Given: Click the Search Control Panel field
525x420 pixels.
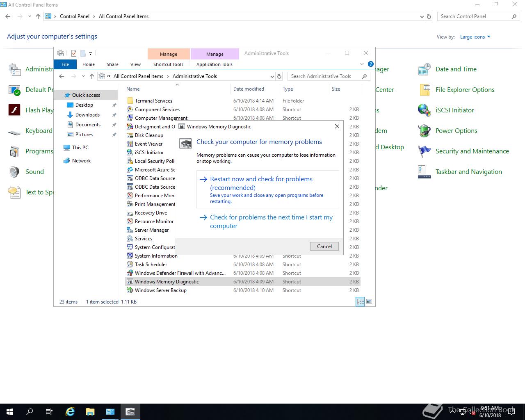Looking at the screenshot, I should click(478, 16).
